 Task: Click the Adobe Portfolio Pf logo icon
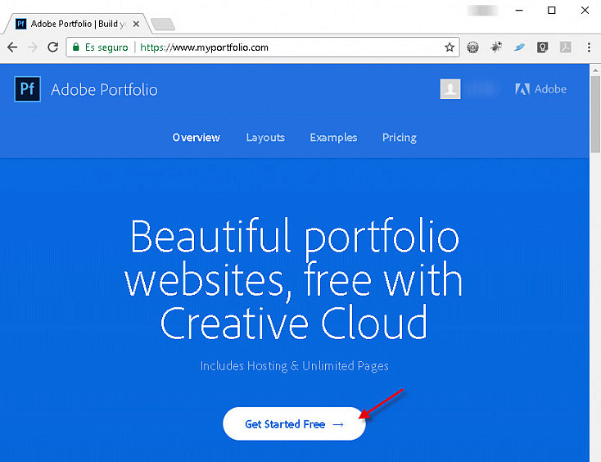pos(27,89)
